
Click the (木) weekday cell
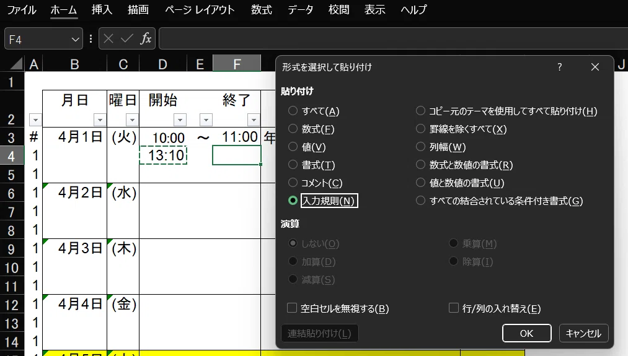coord(123,248)
